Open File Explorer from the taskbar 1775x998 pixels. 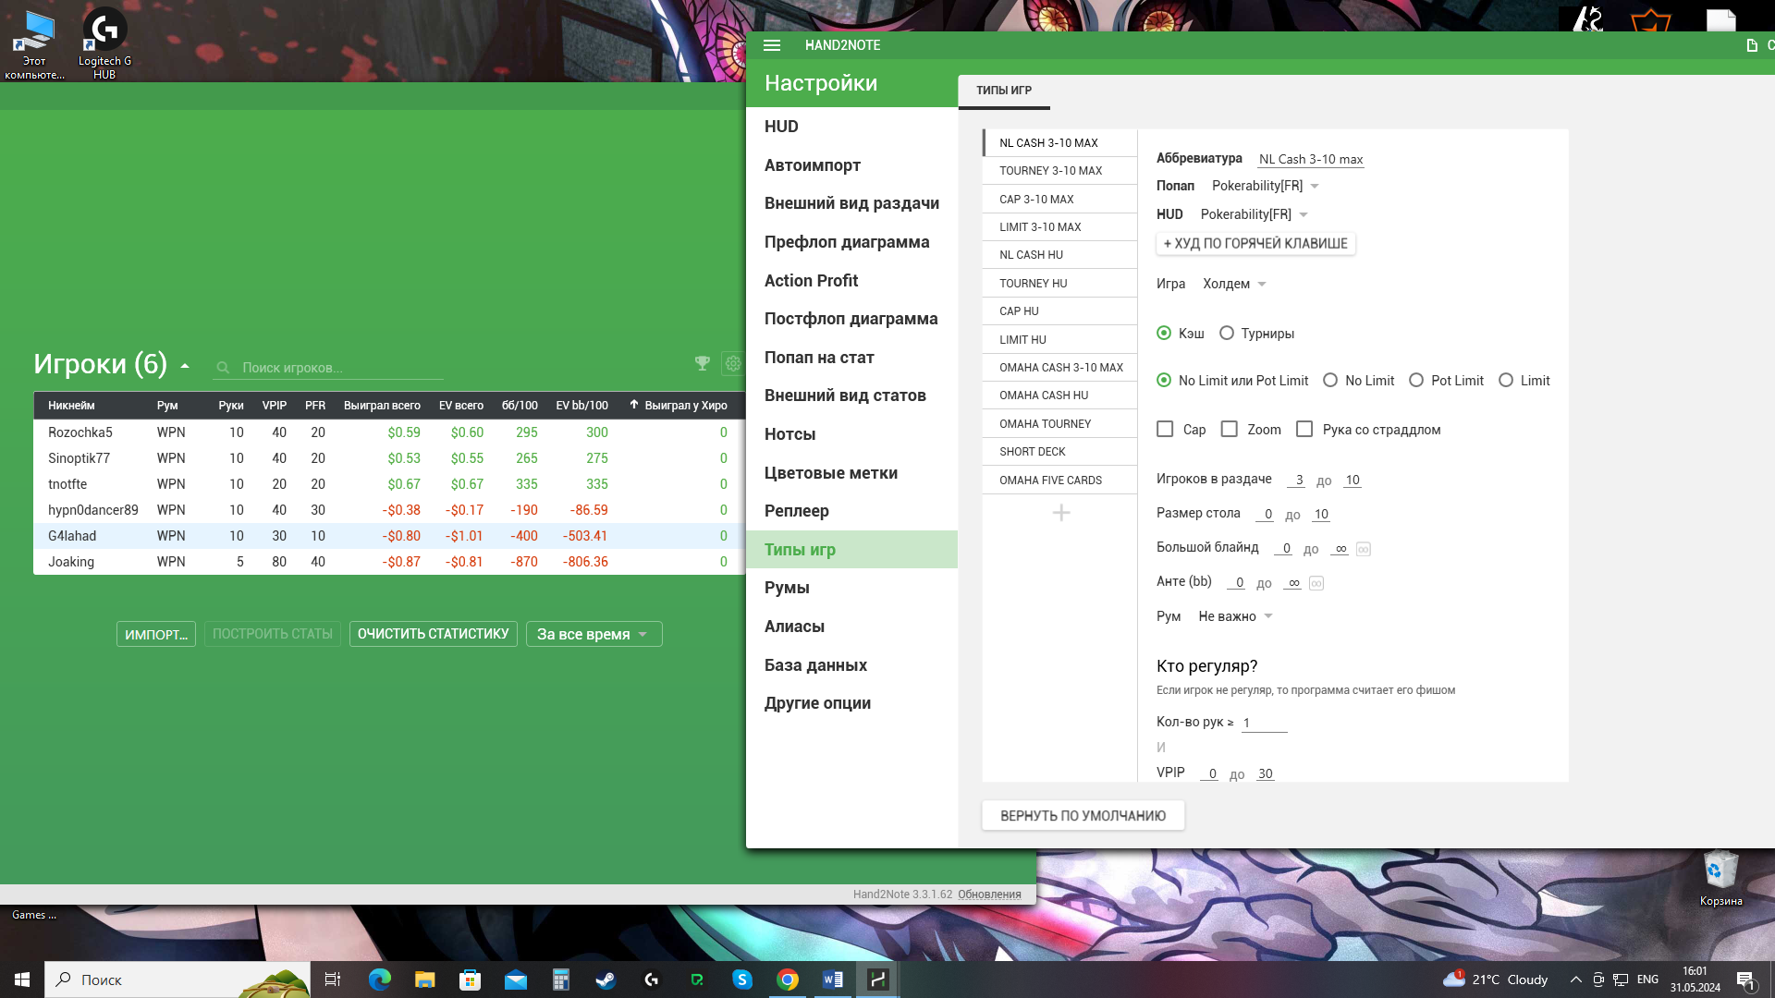[x=424, y=980]
